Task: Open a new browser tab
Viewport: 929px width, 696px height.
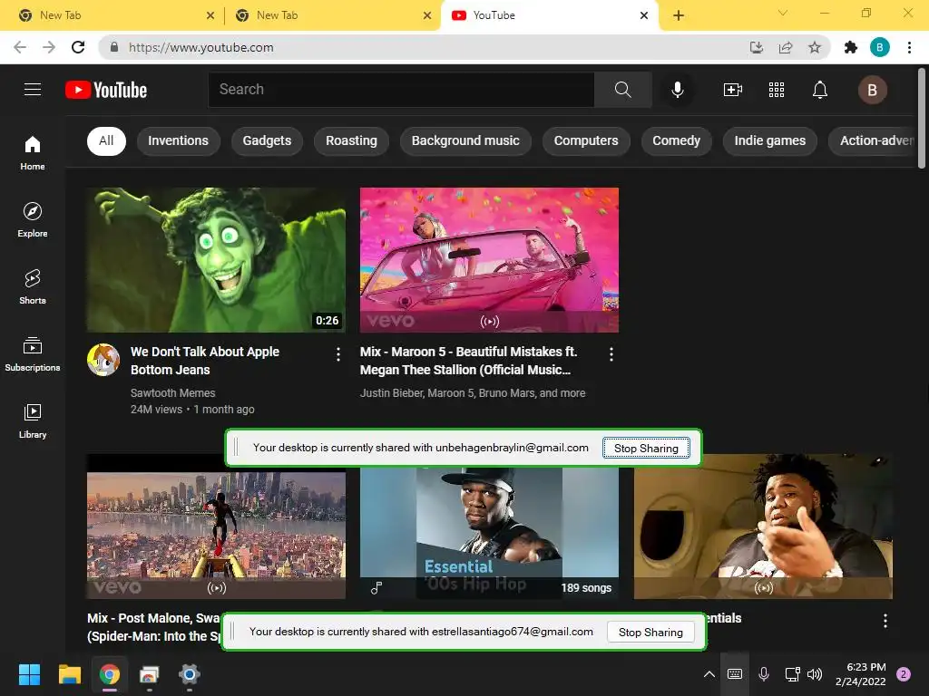Action: [679, 15]
